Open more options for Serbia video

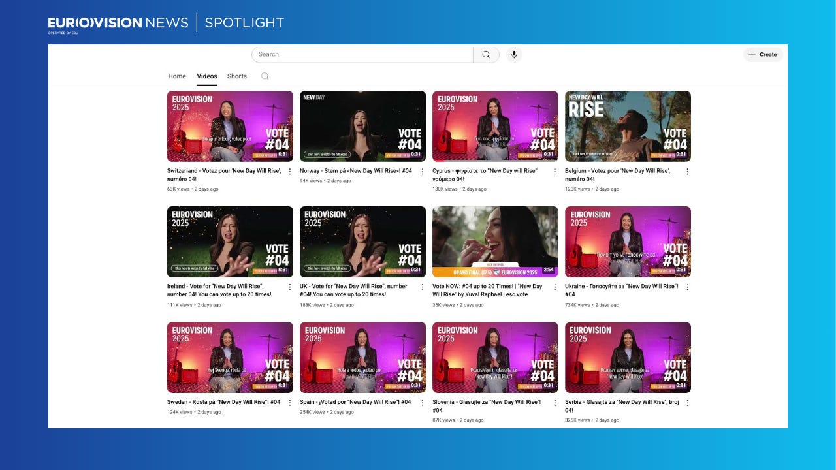click(687, 403)
